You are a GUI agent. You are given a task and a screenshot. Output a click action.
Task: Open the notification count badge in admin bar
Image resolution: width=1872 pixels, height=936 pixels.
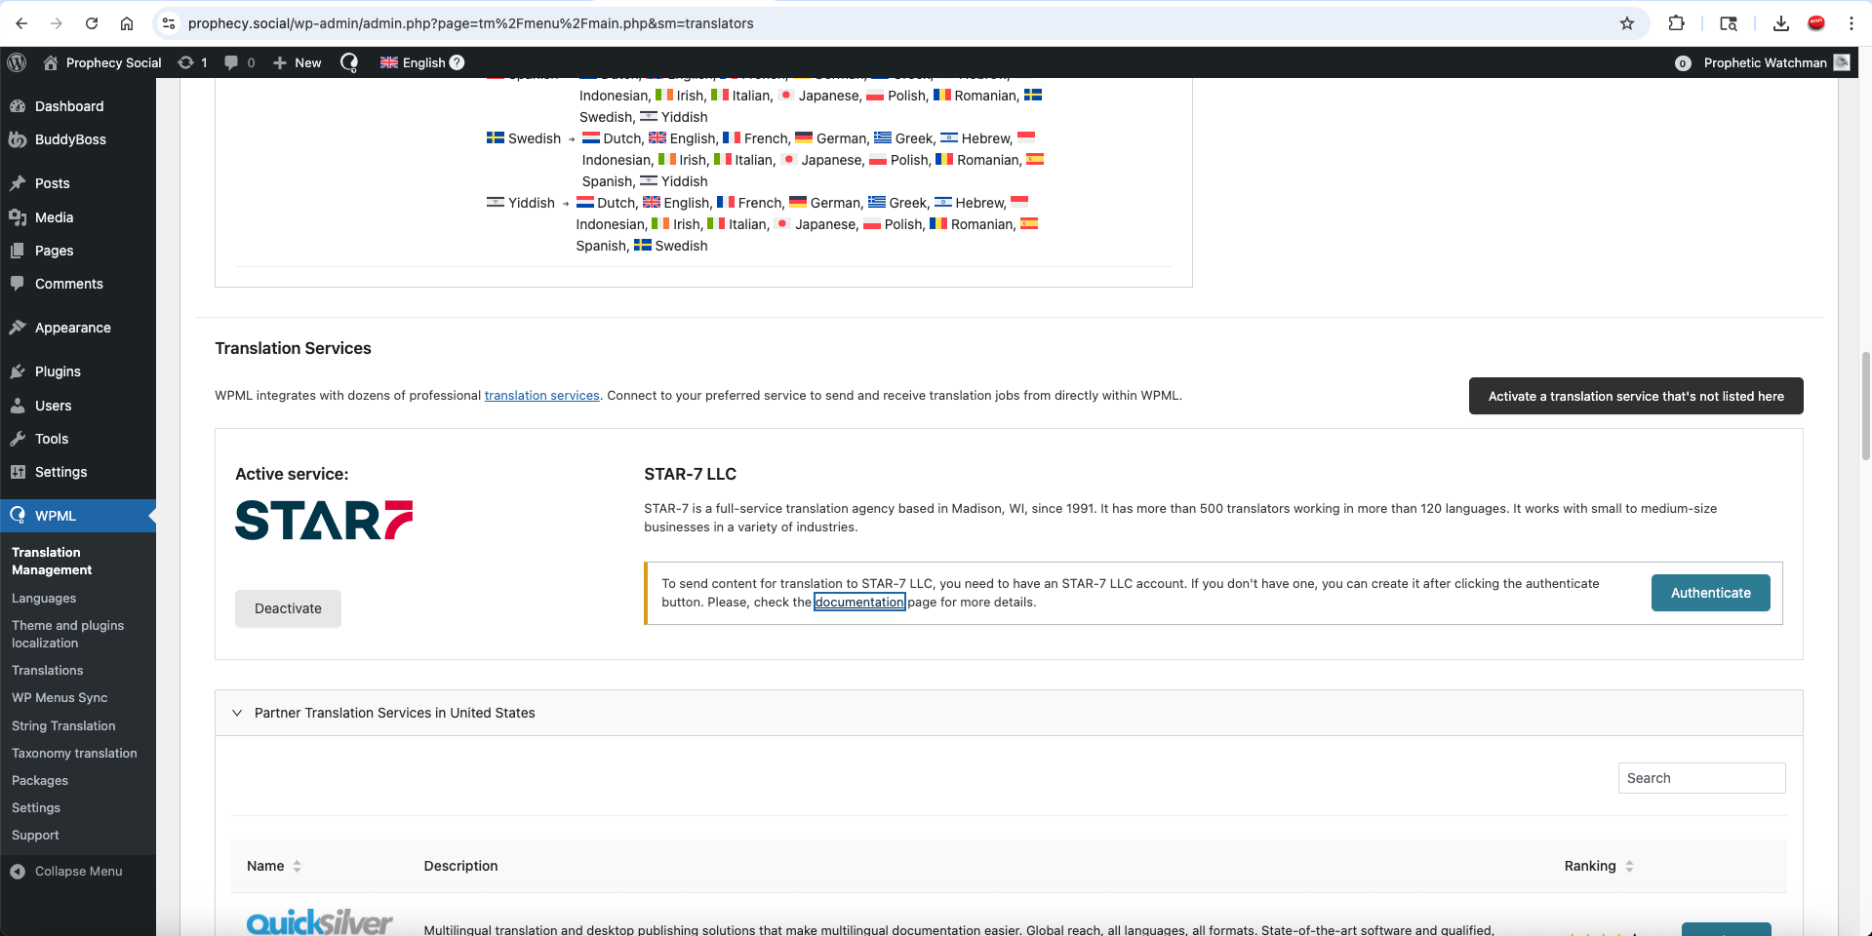tap(1683, 63)
